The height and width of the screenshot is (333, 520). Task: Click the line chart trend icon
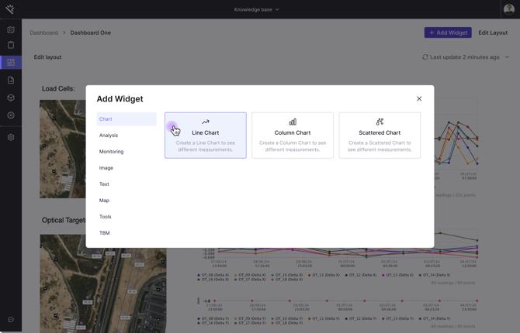tap(205, 122)
